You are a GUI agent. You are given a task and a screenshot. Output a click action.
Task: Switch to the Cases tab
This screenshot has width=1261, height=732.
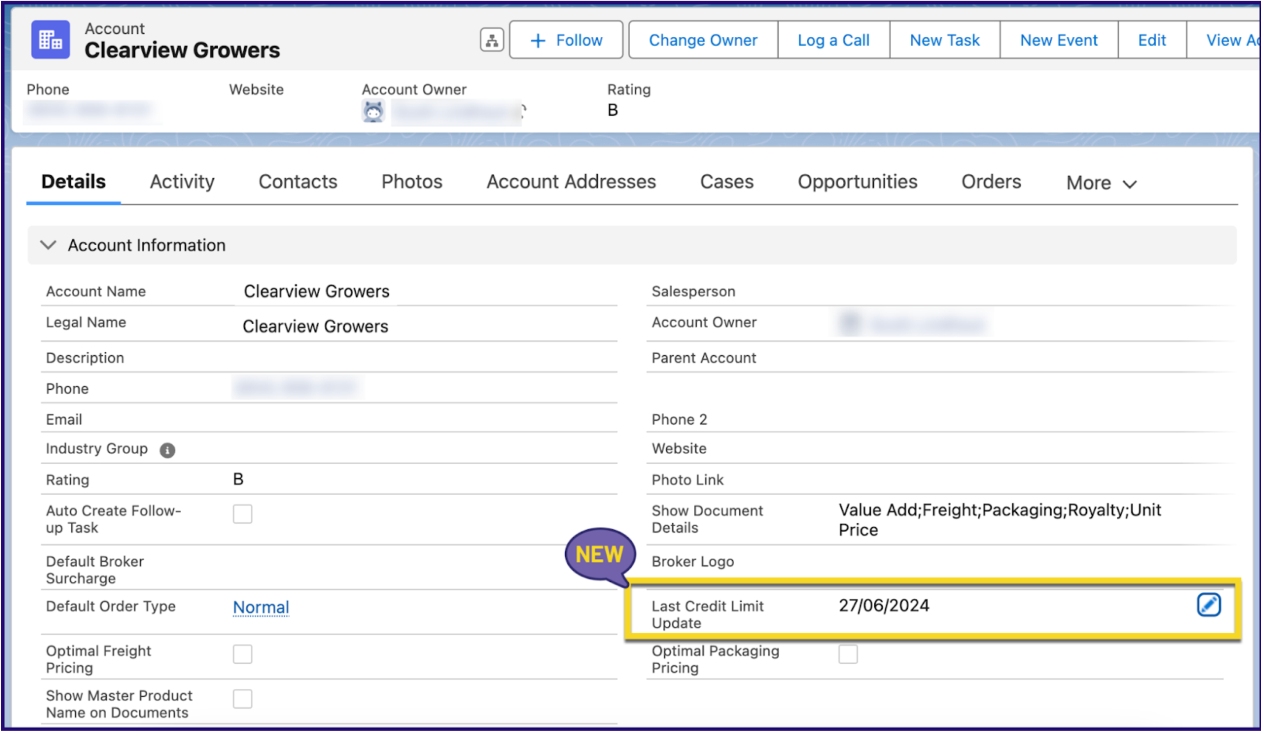click(727, 182)
